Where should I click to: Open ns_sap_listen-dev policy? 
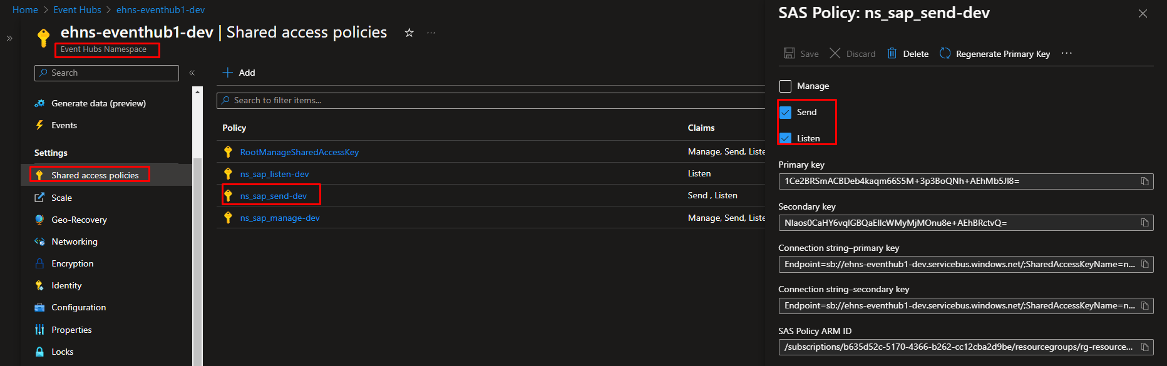pos(274,174)
